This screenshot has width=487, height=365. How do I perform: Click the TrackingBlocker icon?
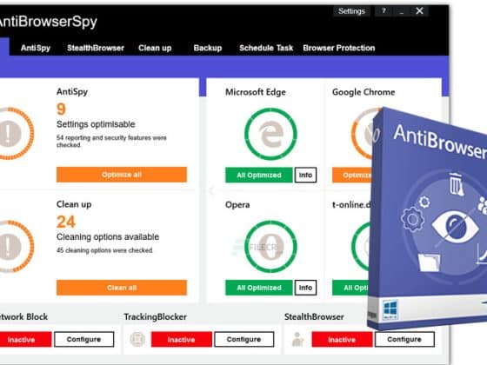click(x=137, y=339)
